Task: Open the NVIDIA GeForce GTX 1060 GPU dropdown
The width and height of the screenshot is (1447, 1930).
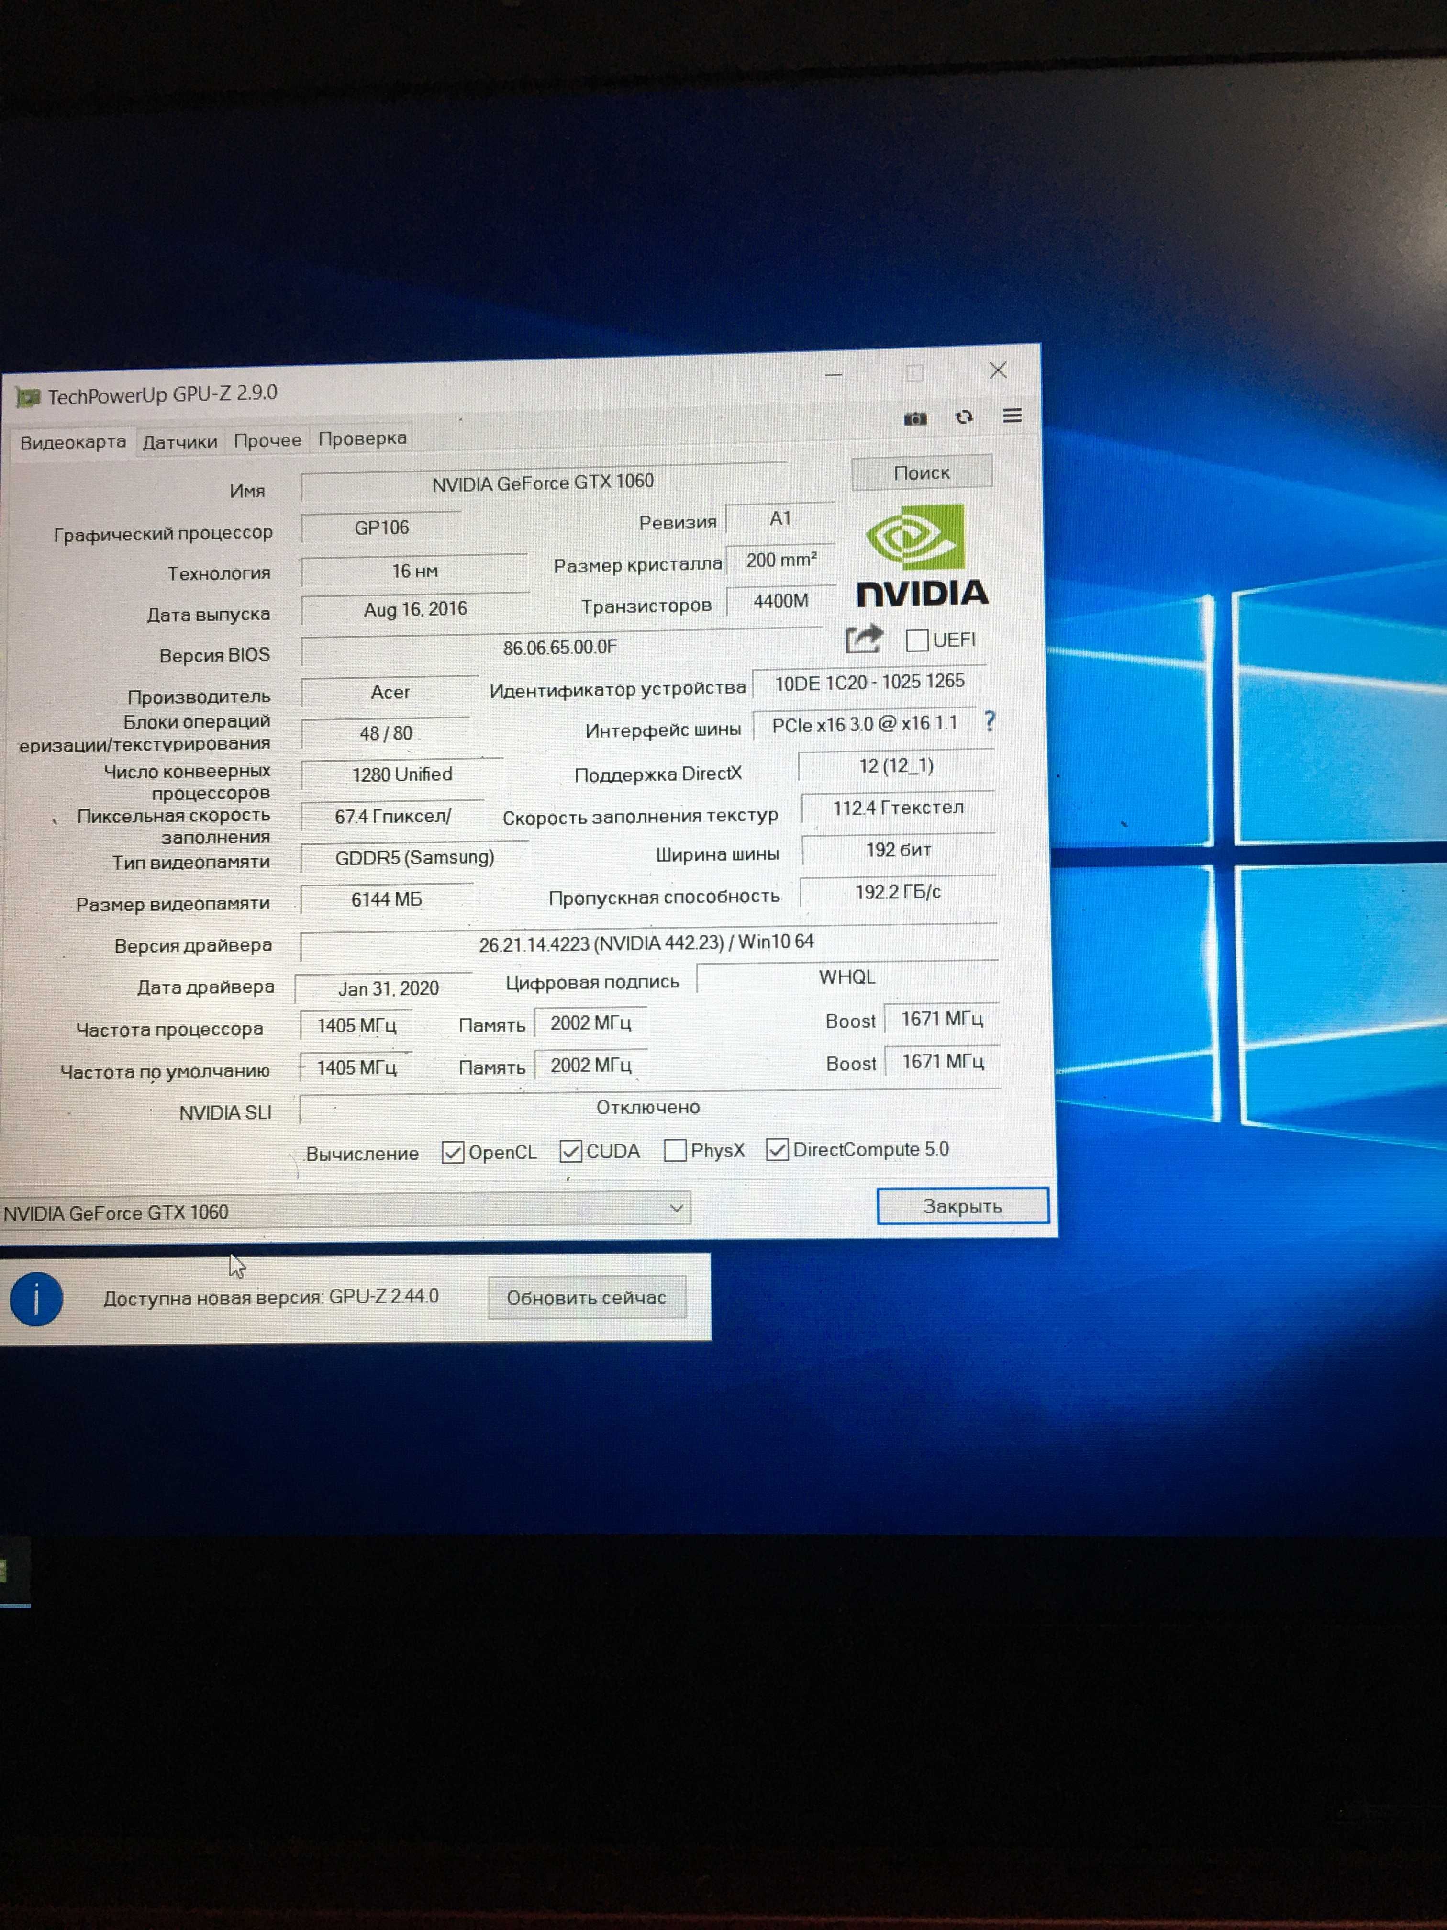Action: [x=345, y=1210]
